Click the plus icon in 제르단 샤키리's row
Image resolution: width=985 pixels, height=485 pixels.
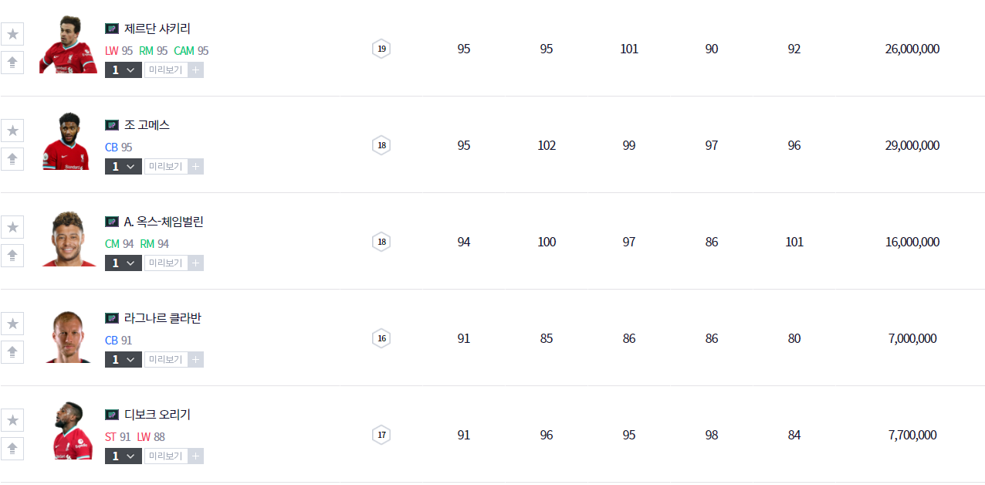point(196,70)
